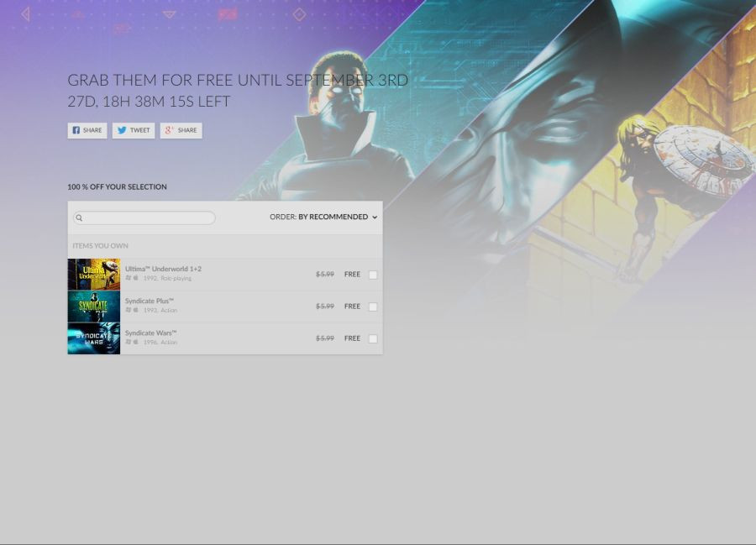Tweet the promo via Twitter button
Screen dimensions: 756x545
click(134, 130)
